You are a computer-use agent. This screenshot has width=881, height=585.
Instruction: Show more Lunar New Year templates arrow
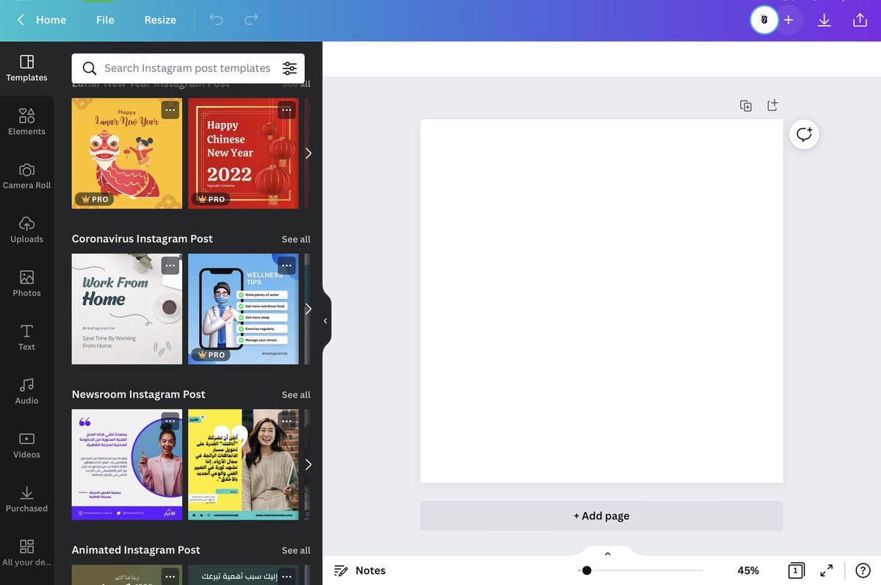[x=308, y=154]
